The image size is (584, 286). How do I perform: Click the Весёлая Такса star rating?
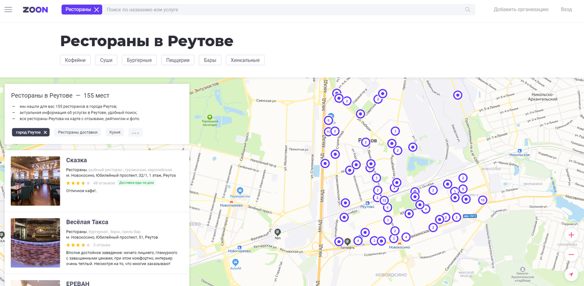click(x=78, y=245)
